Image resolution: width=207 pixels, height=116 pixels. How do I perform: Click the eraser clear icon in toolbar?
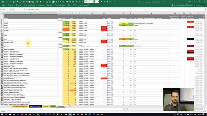[x=76, y=2]
